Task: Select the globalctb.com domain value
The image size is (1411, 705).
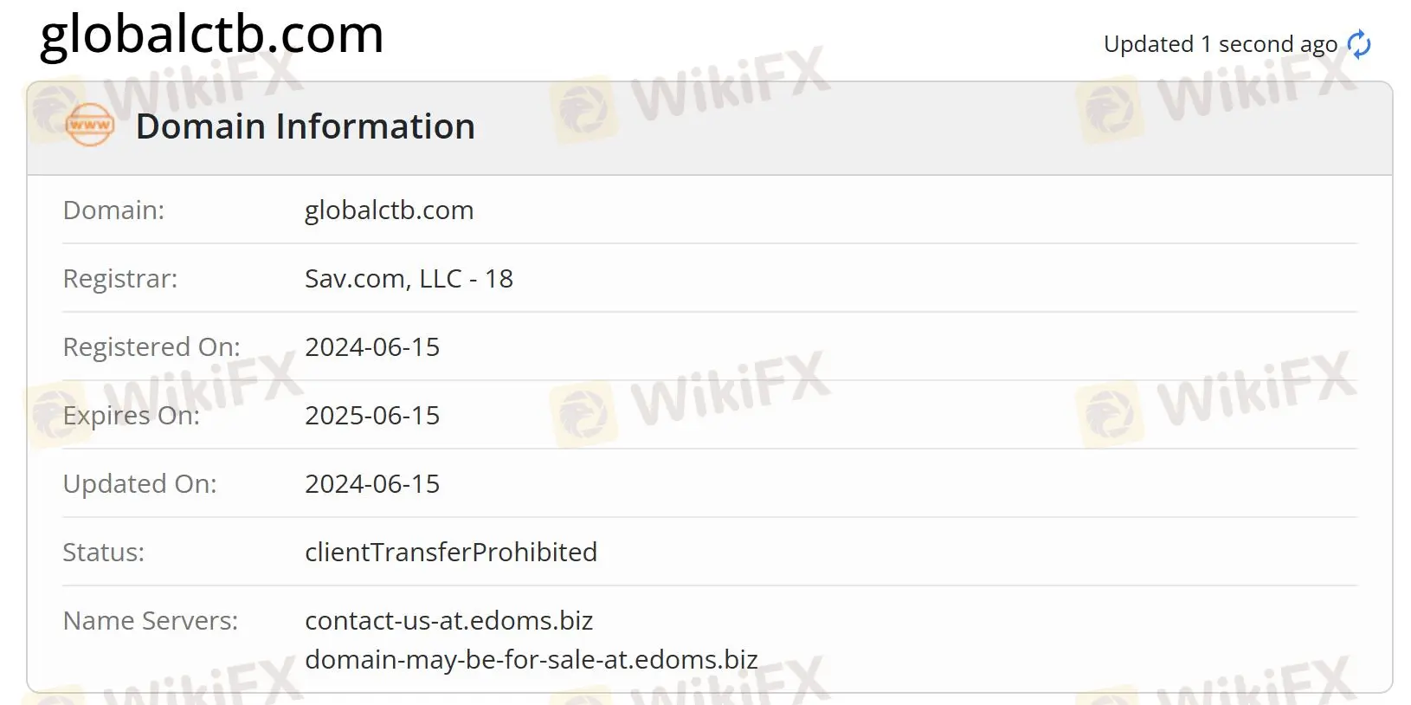Action: click(x=389, y=210)
